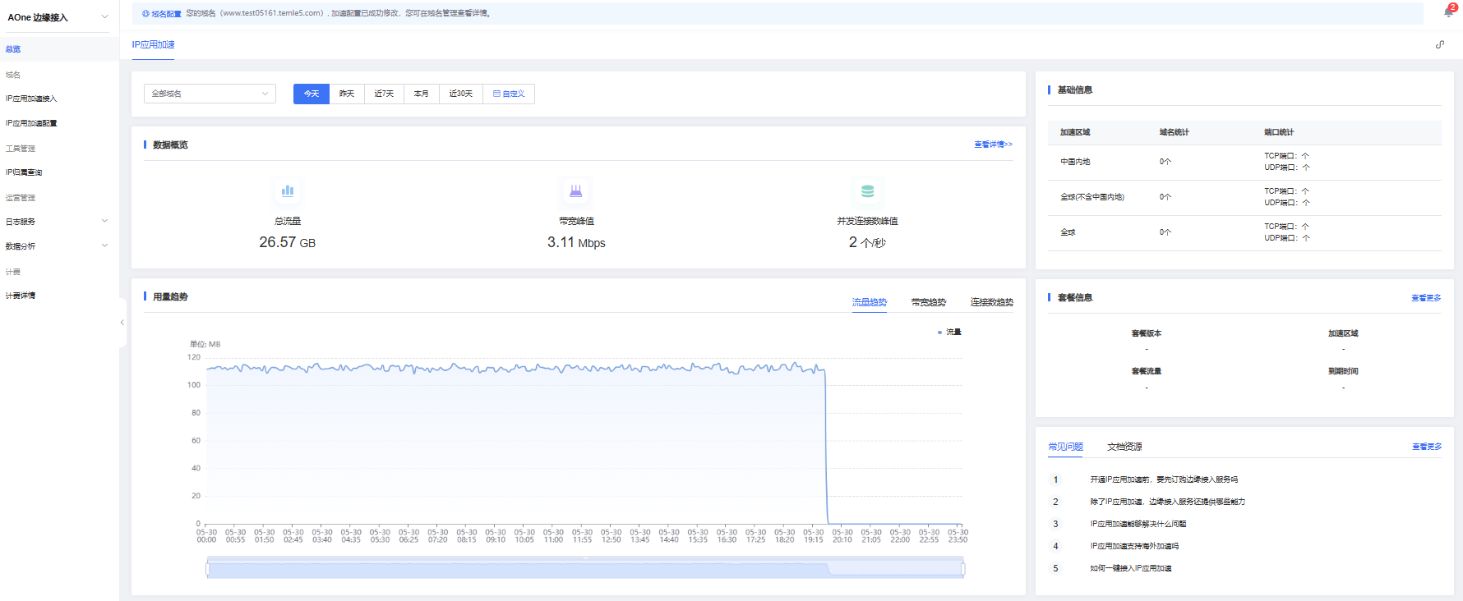The image size is (1463, 601).
Task: Expand the 日志服务 sidebar menu
Action: (58, 222)
